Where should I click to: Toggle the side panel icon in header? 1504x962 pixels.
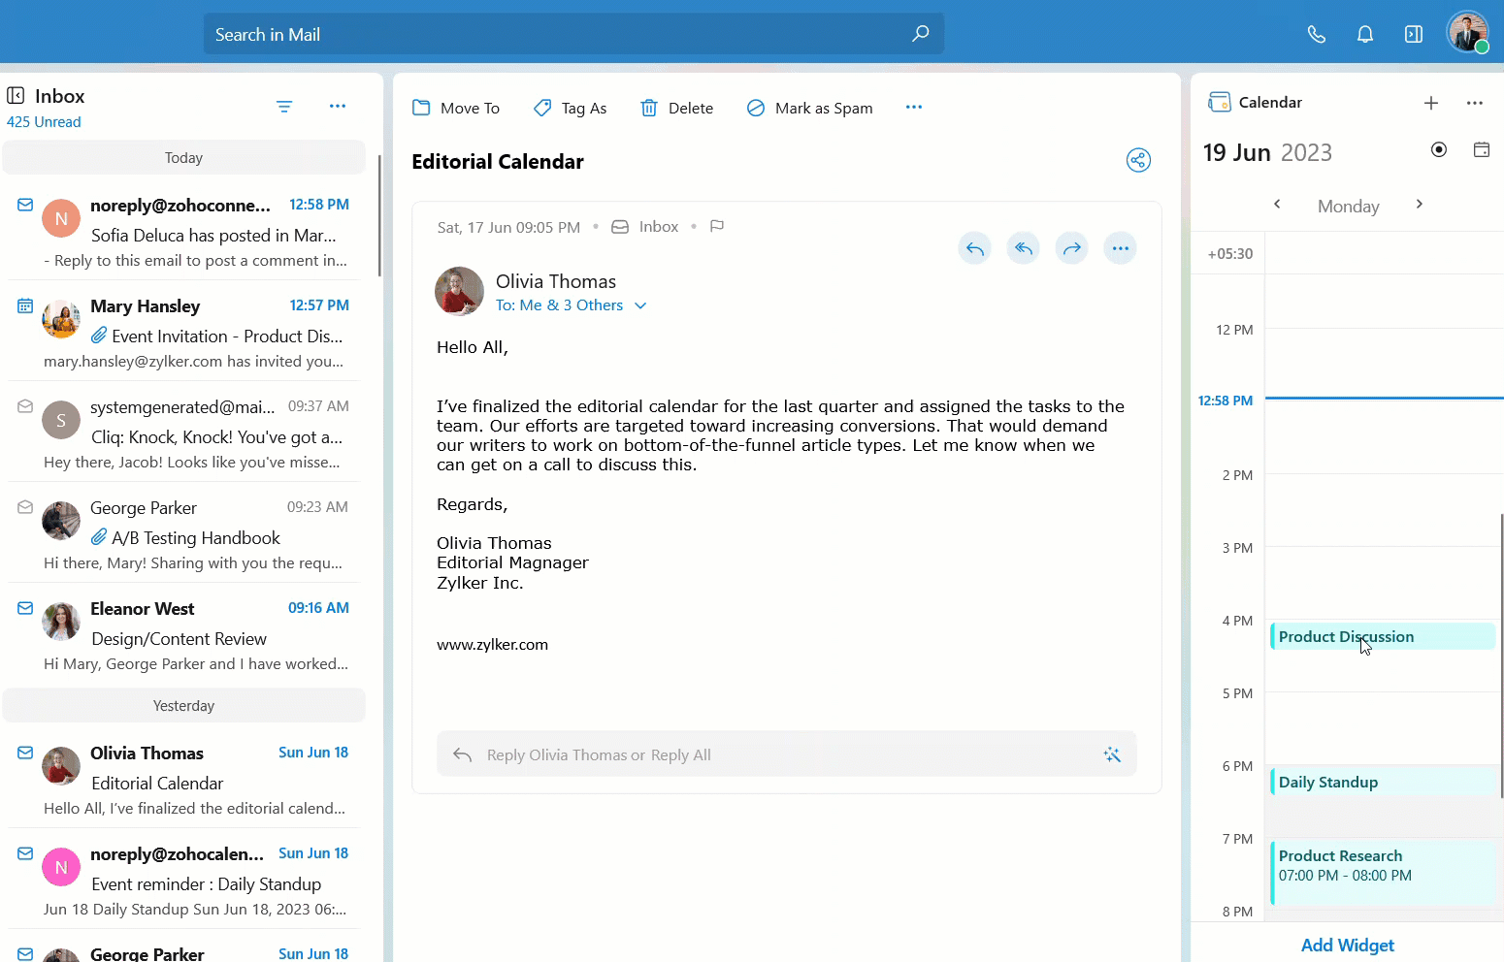click(x=1414, y=35)
